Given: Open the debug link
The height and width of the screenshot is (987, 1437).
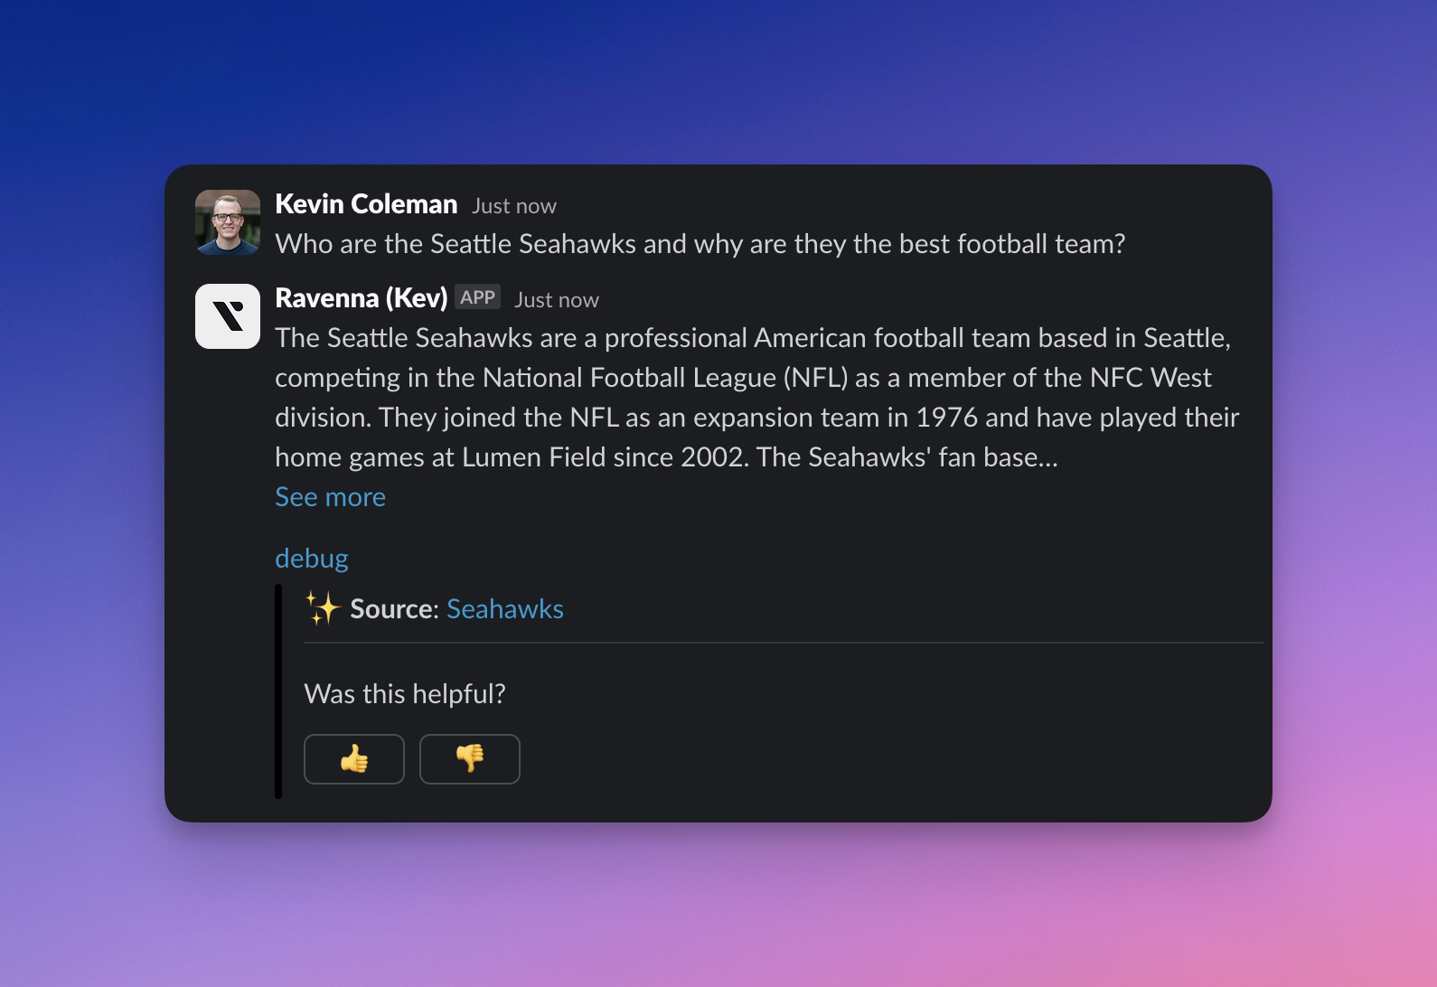Looking at the screenshot, I should point(311,559).
